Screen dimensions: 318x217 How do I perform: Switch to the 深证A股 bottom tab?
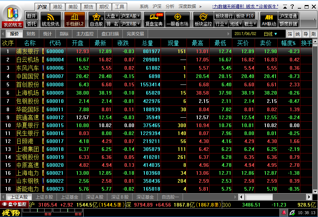(x=94, y=197)
